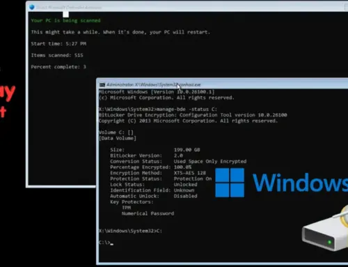Click the "Unlocked" lock status value

pos(185,185)
